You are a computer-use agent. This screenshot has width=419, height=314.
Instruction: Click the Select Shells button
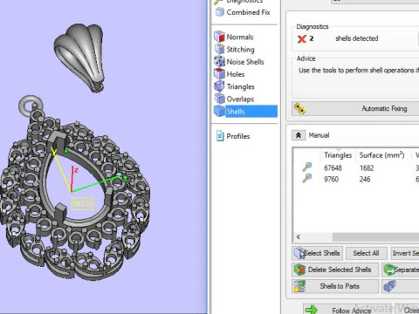(318, 253)
